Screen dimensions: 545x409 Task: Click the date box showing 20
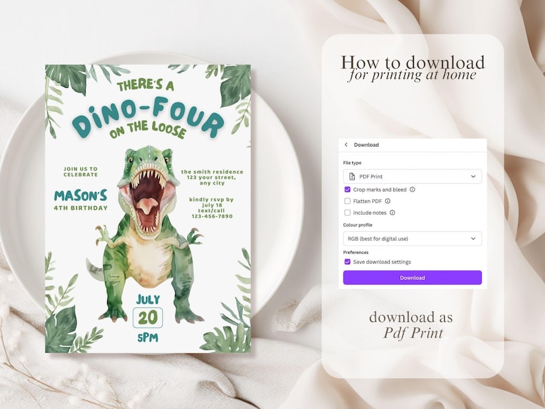(x=148, y=318)
